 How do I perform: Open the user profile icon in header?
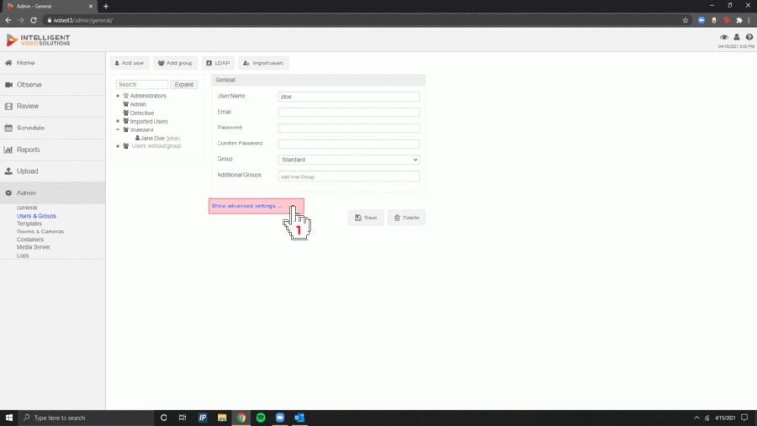tap(737, 37)
